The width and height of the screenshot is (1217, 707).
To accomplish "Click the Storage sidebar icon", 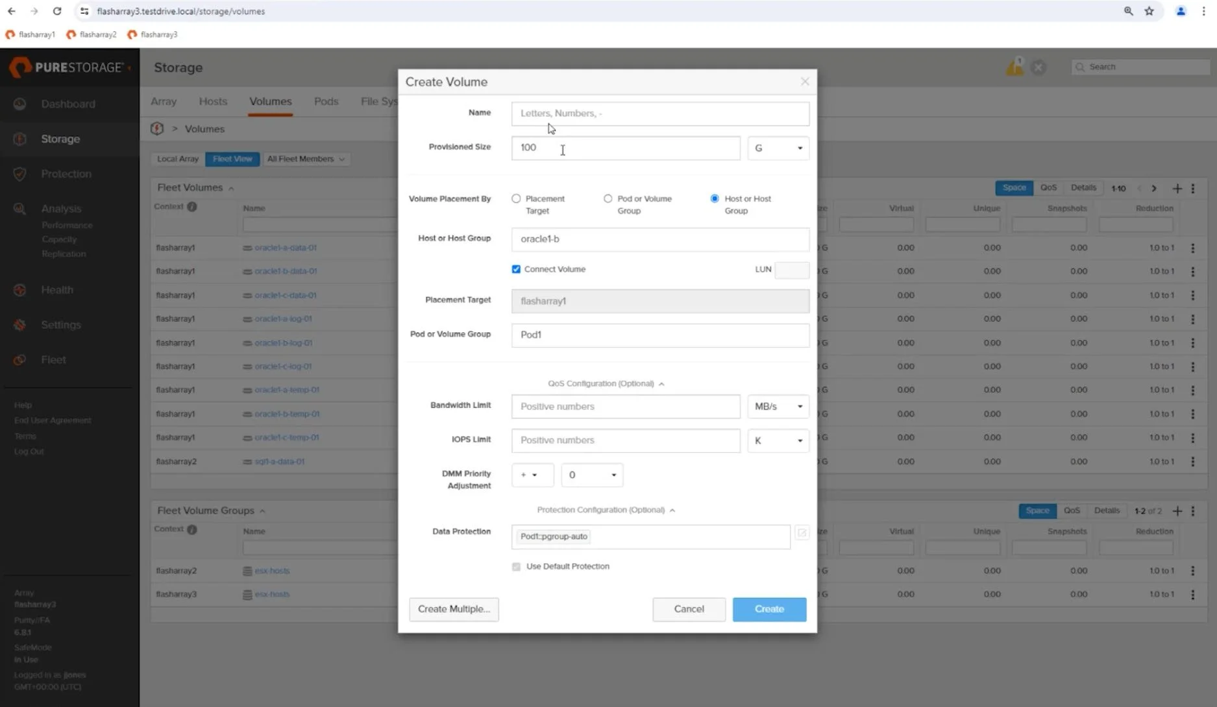I will 20,139.
